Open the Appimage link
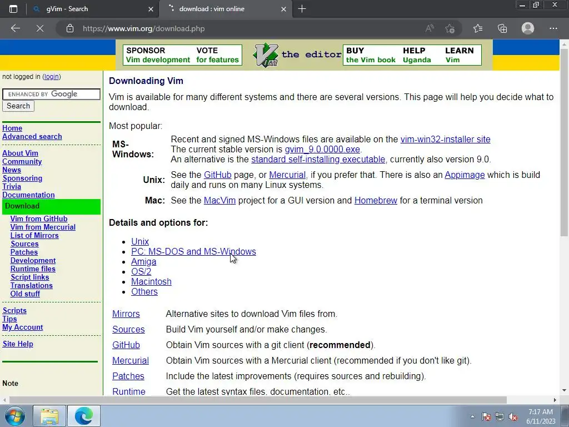The height and width of the screenshot is (427, 569). click(465, 175)
